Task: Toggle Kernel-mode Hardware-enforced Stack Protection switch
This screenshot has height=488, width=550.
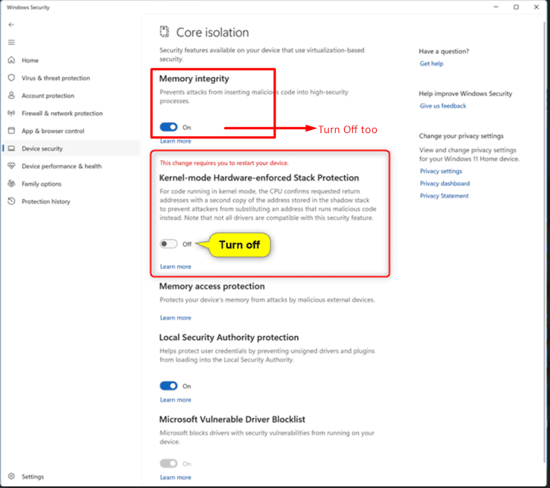Action: click(169, 243)
